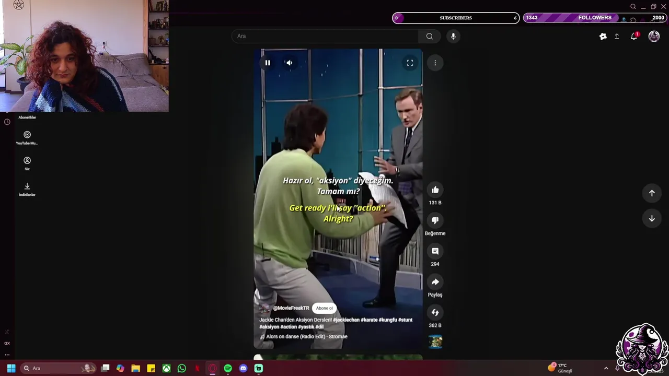Click the video at the Turkish subtitle text
This screenshot has width=669, height=376.
(x=338, y=186)
